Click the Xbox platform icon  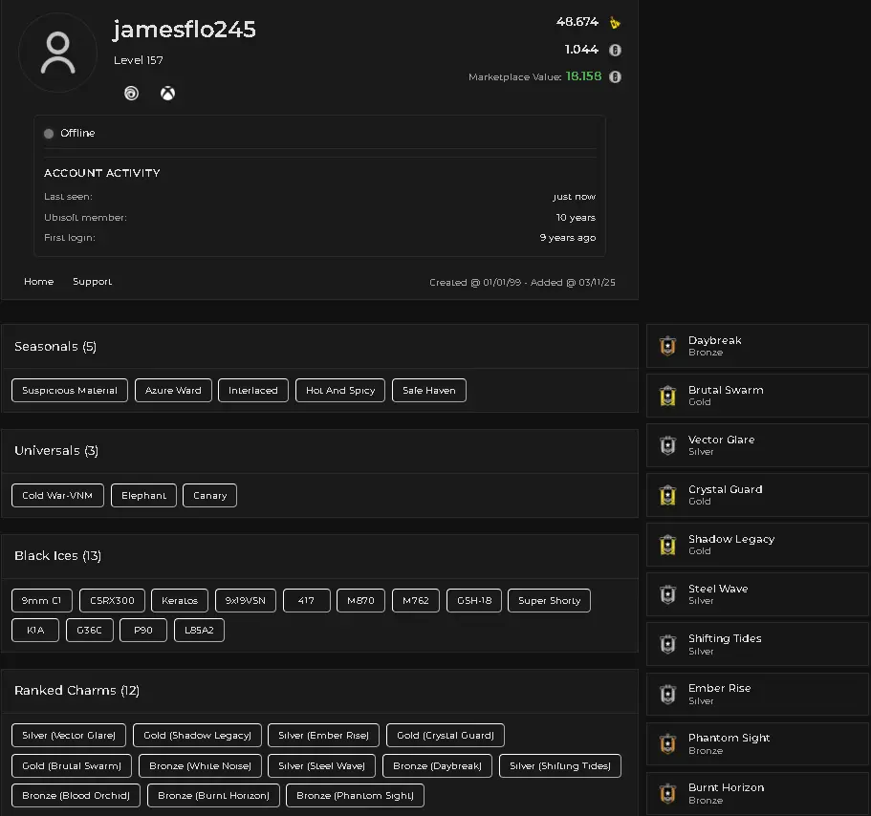click(167, 94)
